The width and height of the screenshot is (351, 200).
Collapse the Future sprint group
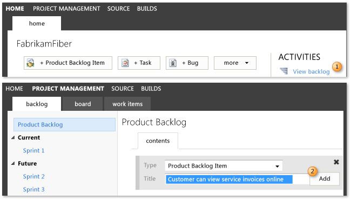13,163
